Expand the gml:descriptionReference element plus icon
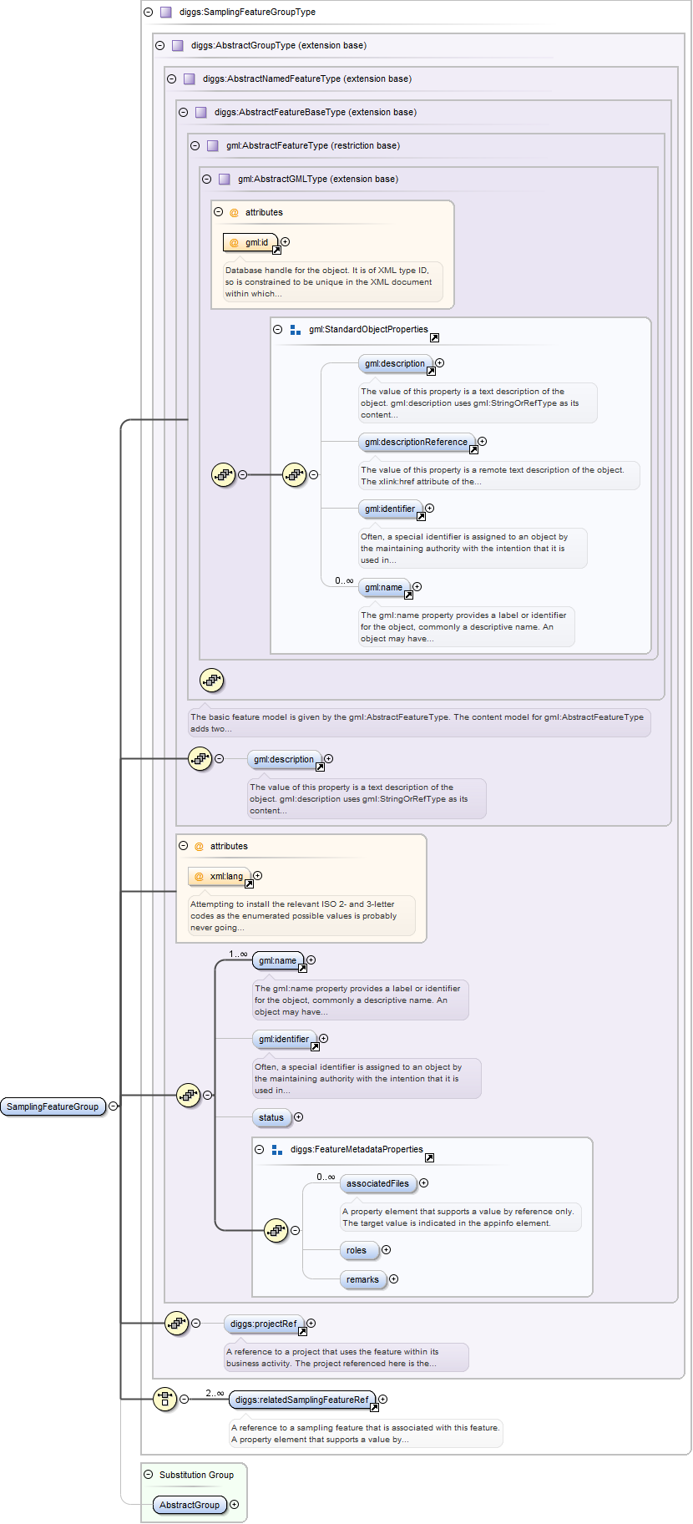 (x=482, y=442)
